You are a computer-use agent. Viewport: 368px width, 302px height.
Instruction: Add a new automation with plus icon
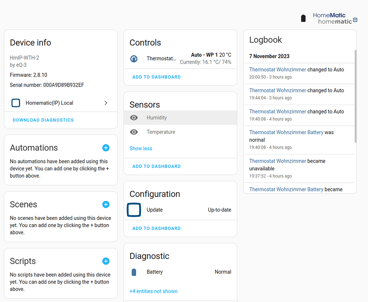click(106, 148)
